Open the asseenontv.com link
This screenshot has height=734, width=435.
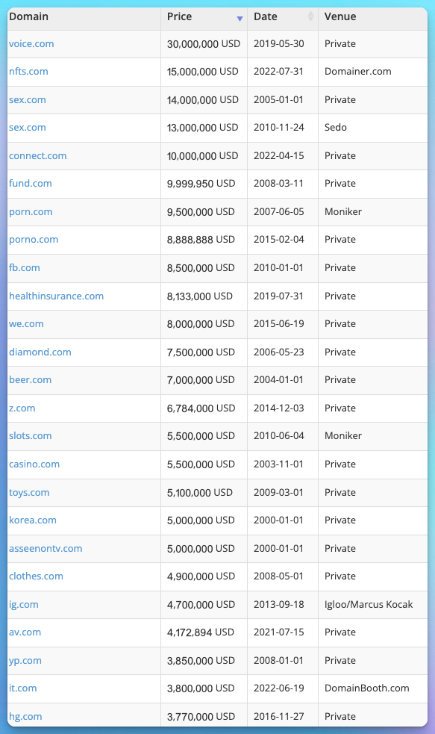(46, 548)
